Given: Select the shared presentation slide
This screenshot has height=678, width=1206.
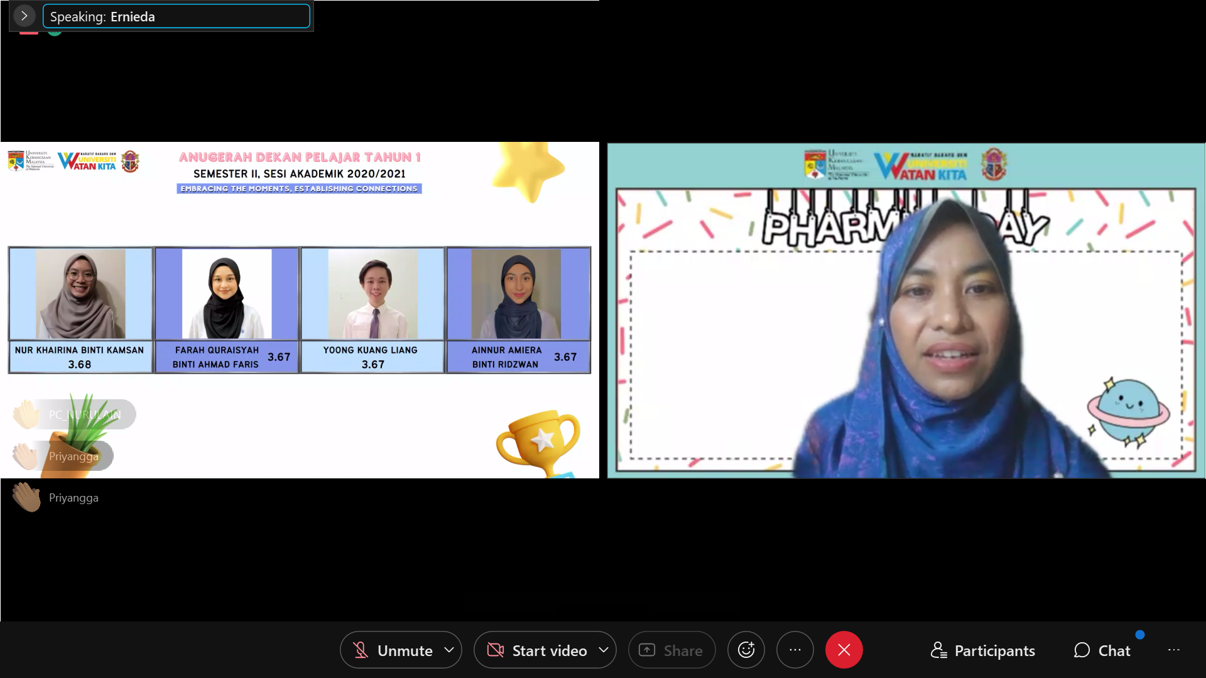Looking at the screenshot, I should pos(300,309).
